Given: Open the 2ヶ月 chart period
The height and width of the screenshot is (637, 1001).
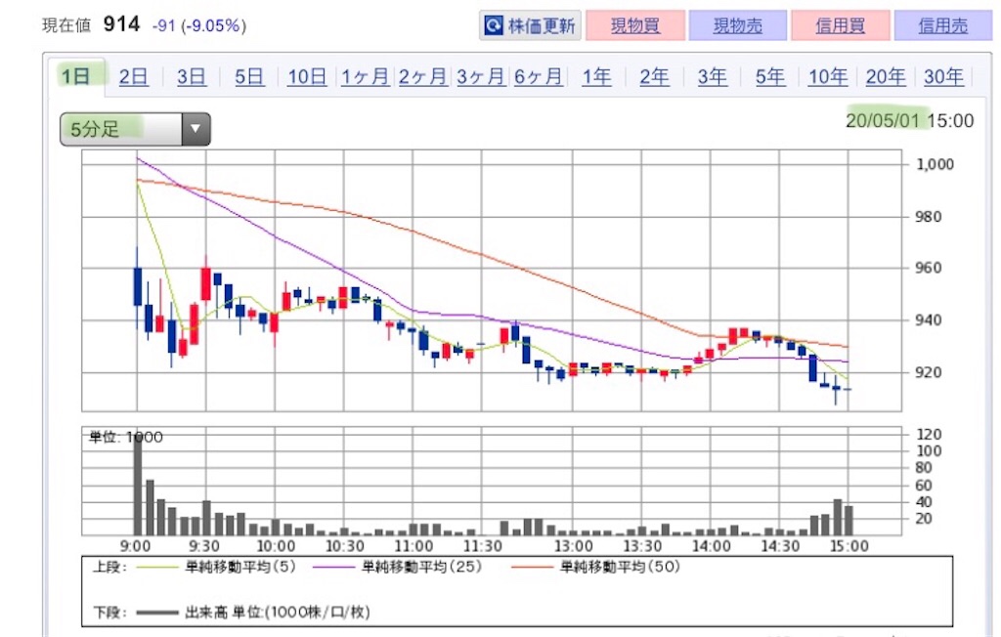Looking at the screenshot, I should (422, 76).
